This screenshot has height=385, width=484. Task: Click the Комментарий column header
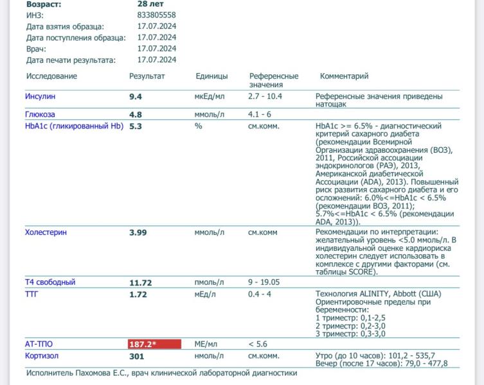tap(344, 76)
